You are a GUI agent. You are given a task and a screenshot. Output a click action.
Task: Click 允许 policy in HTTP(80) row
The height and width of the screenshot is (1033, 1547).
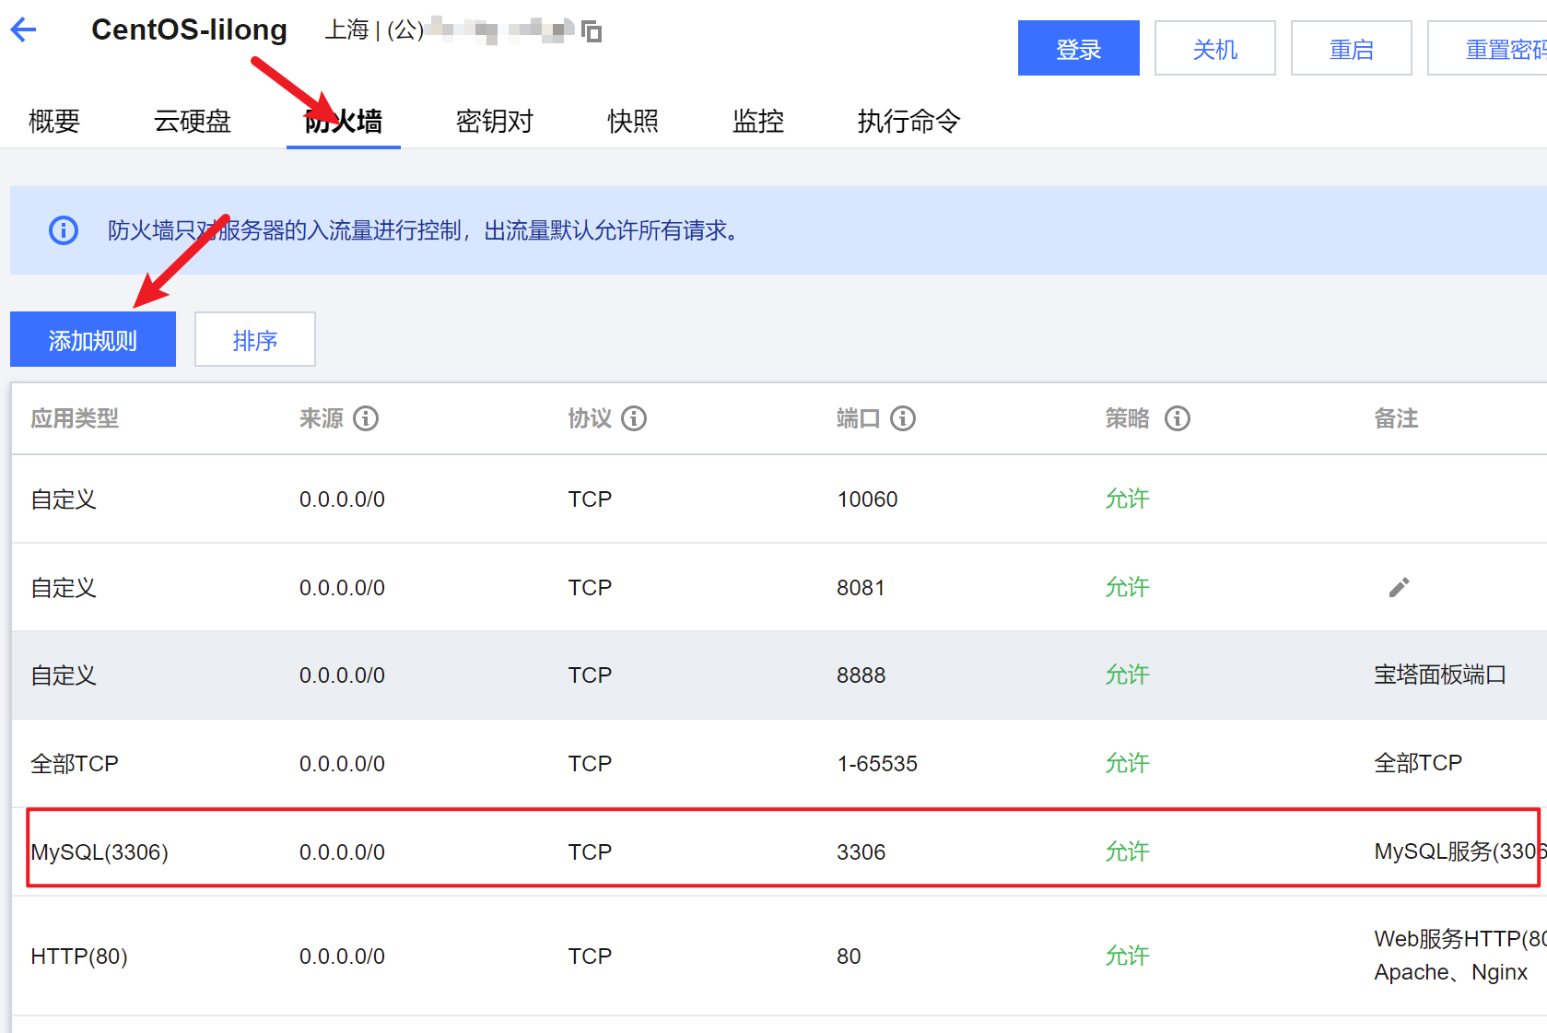[x=1128, y=956]
